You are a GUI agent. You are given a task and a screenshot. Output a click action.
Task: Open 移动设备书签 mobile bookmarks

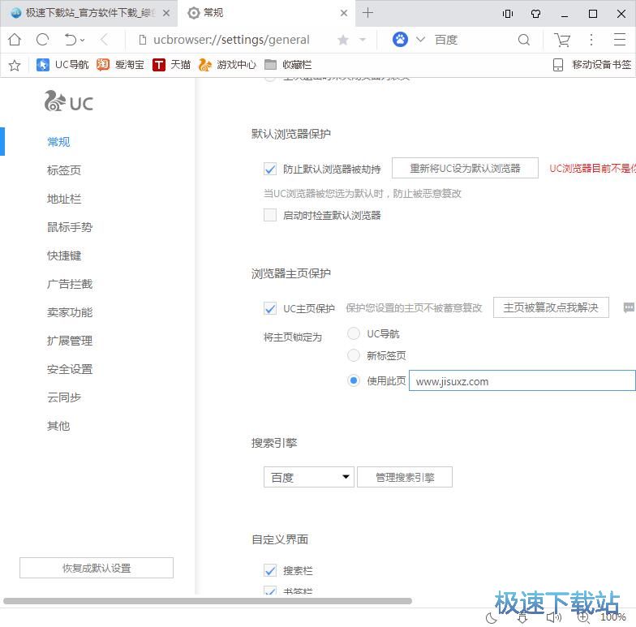[x=592, y=65]
